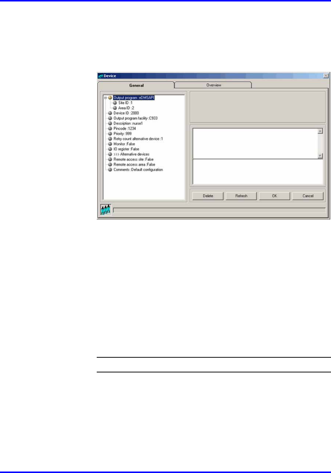The height and width of the screenshot is (473, 331).
Task: Click the Remote access area bullet icon
Action: (110, 164)
